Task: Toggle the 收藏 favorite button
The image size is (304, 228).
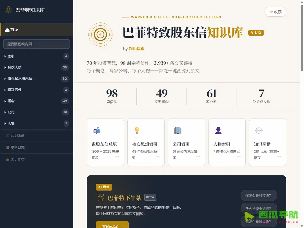Action: pyautogui.click(x=275, y=12)
